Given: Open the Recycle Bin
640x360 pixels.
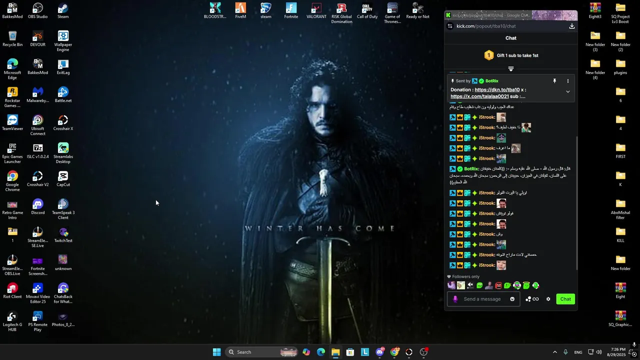Looking at the screenshot, I should click(x=12, y=39).
